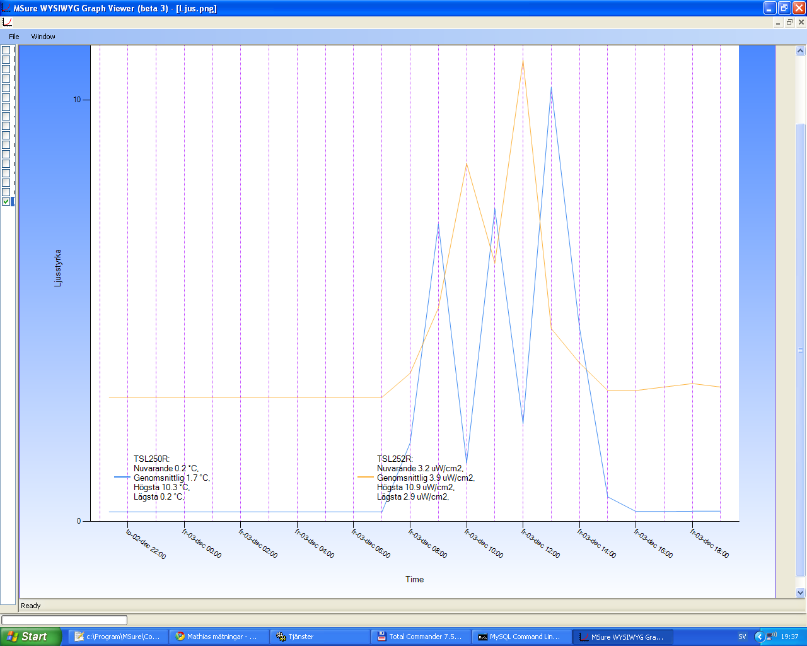Open Total Commander from the taskbar
Image resolution: width=807 pixels, height=646 pixels.
click(421, 637)
